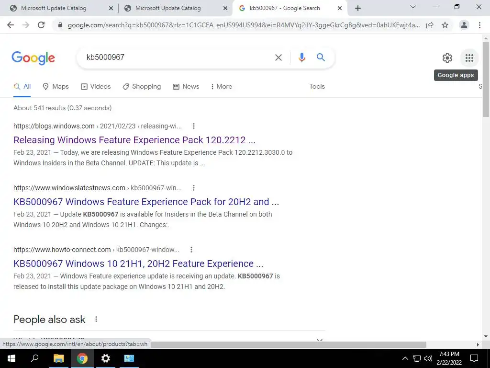Screen dimensions: 490x368
Task: Start voice search with microphone icon
Action: pyautogui.click(x=301, y=57)
